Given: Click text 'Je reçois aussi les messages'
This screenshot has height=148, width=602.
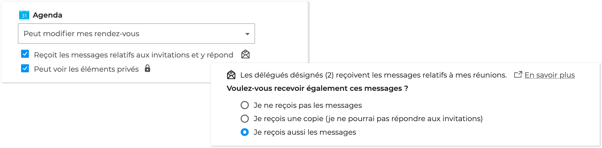Looking at the screenshot, I should pyautogui.click(x=305, y=132).
